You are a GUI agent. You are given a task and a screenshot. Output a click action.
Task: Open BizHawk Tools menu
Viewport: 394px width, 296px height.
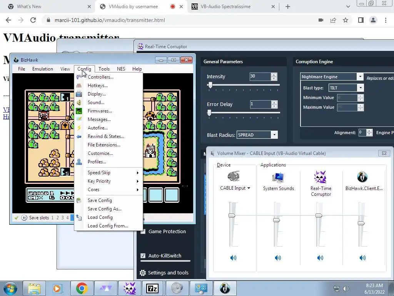[x=104, y=69]
